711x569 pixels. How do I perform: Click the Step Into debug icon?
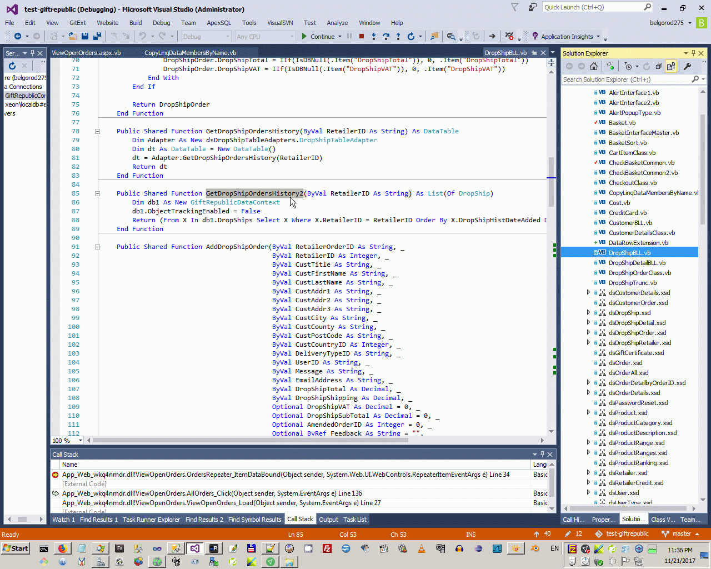pos(374,37)
